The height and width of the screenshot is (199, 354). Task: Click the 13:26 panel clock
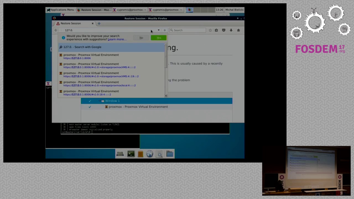(x=219, y=10)
